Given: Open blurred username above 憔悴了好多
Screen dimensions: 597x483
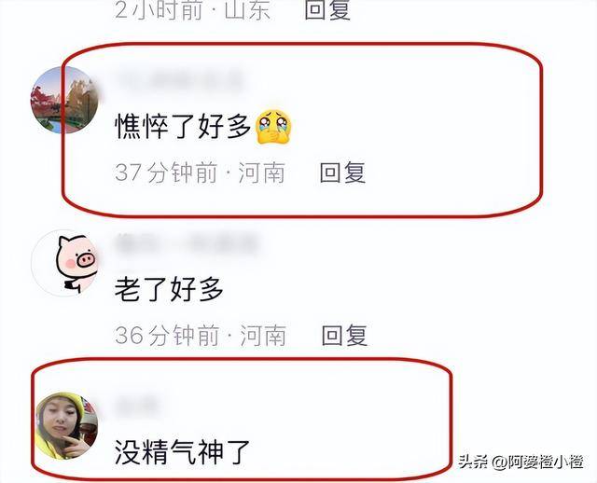Looking at the screenshot, I should (x=179, y=81).
